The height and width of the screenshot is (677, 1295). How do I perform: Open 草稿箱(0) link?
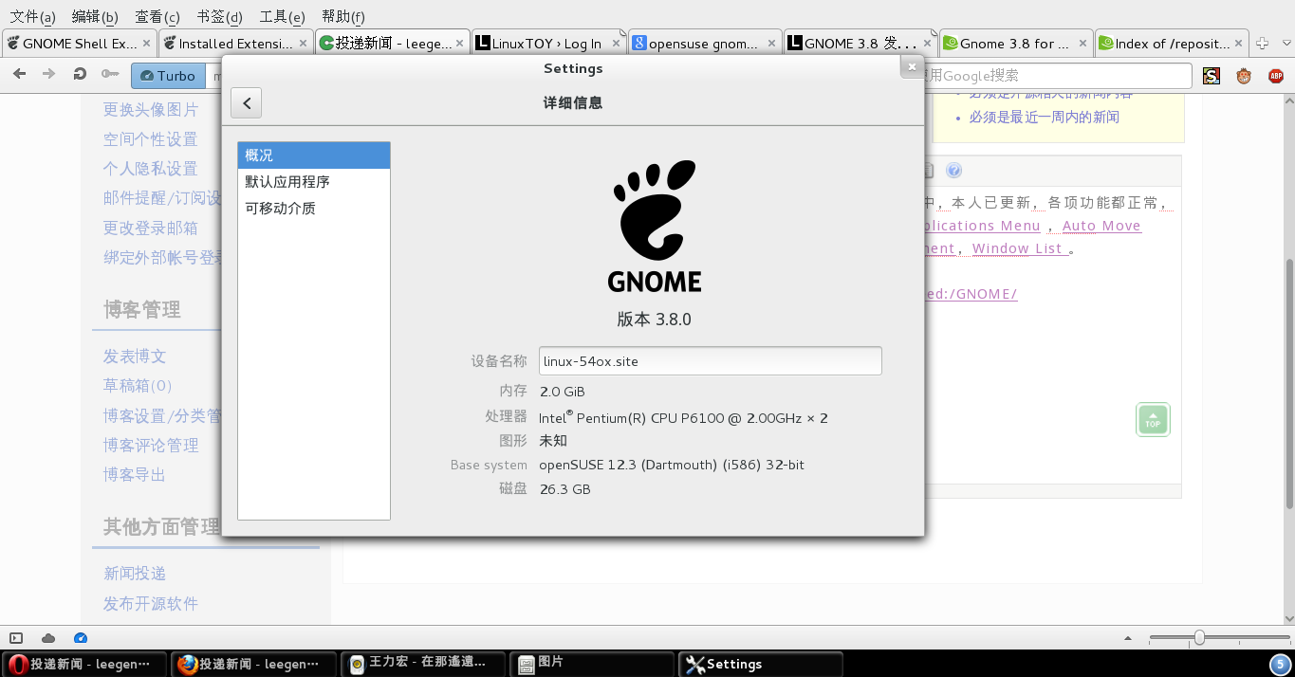[139, 386]
